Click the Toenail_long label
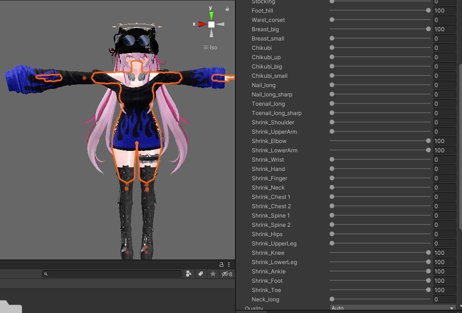Viewport: 462px width, 313px height. coord(268,104)
